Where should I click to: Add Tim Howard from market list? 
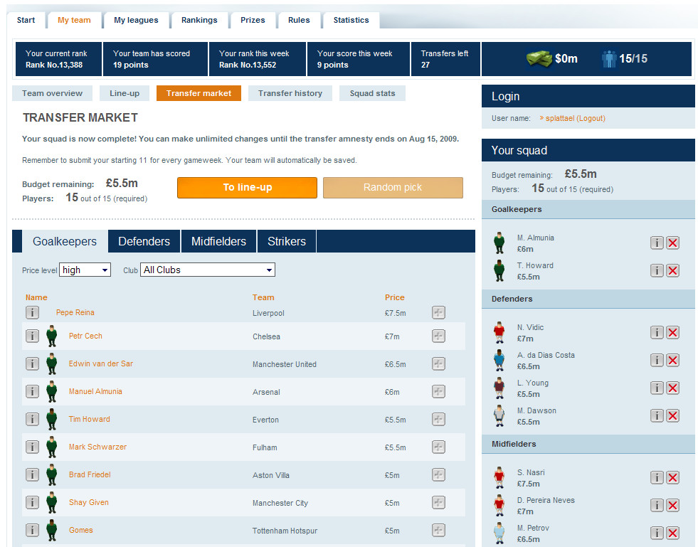point(438,419)
